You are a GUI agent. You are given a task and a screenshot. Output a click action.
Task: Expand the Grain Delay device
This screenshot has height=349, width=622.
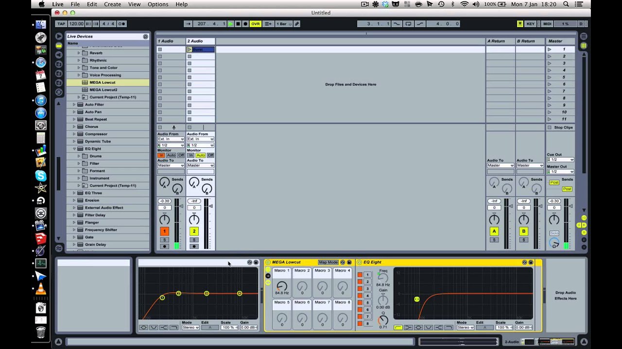point(74,244)
